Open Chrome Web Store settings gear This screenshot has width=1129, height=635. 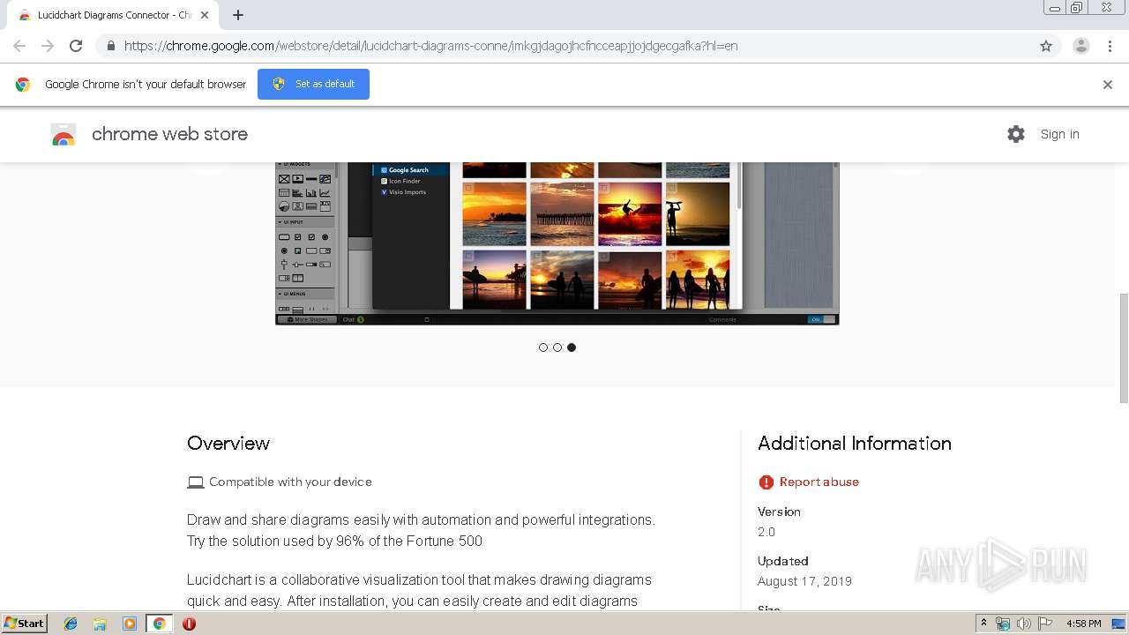point(1016,134)
